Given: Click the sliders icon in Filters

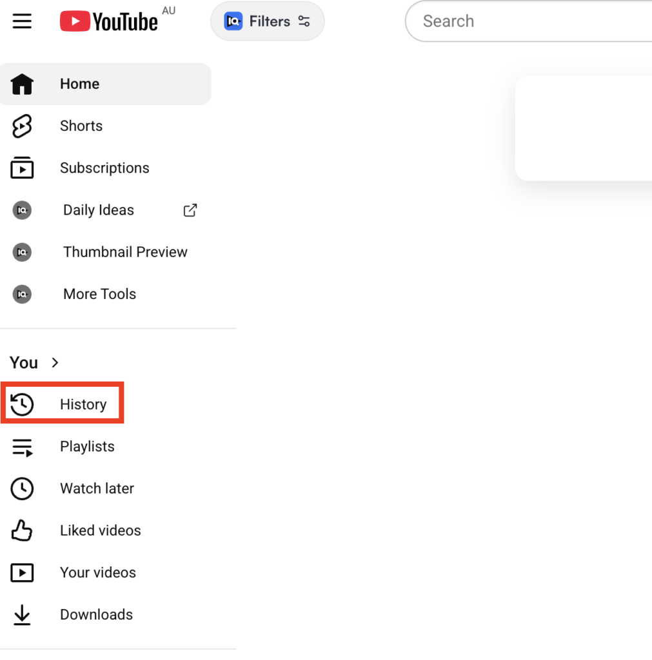Looking at the screenshot, I should point(304,21).
